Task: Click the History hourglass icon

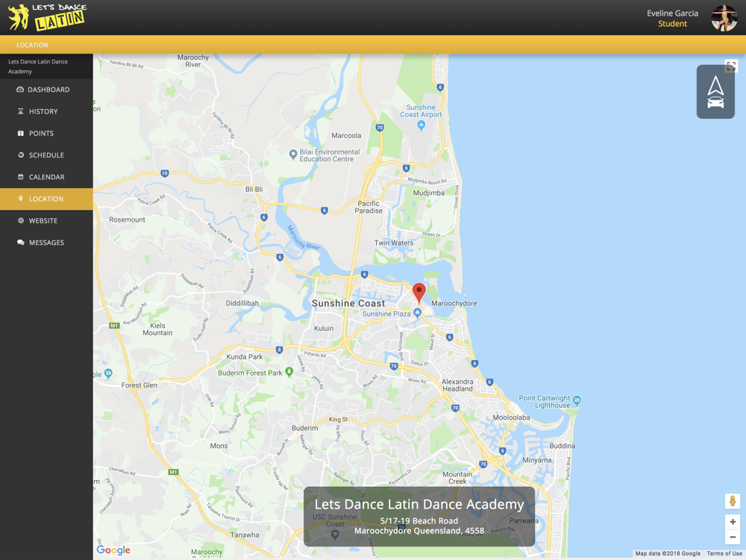Action: 20,111
